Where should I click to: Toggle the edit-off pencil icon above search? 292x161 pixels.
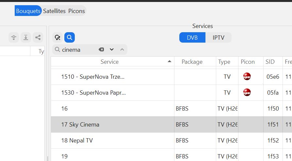57,37
